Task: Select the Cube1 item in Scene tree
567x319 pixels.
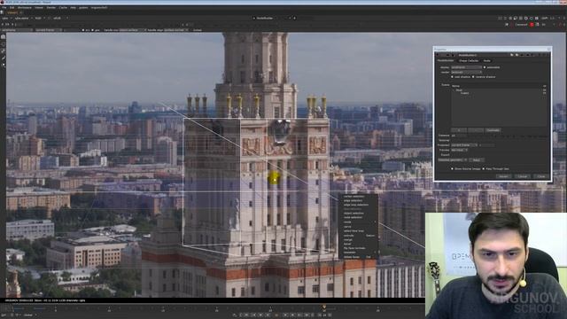Action: click(464, 93)
